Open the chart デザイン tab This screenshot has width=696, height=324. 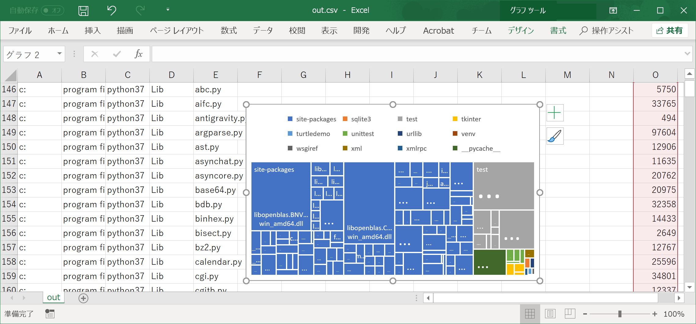coord(521,31)
